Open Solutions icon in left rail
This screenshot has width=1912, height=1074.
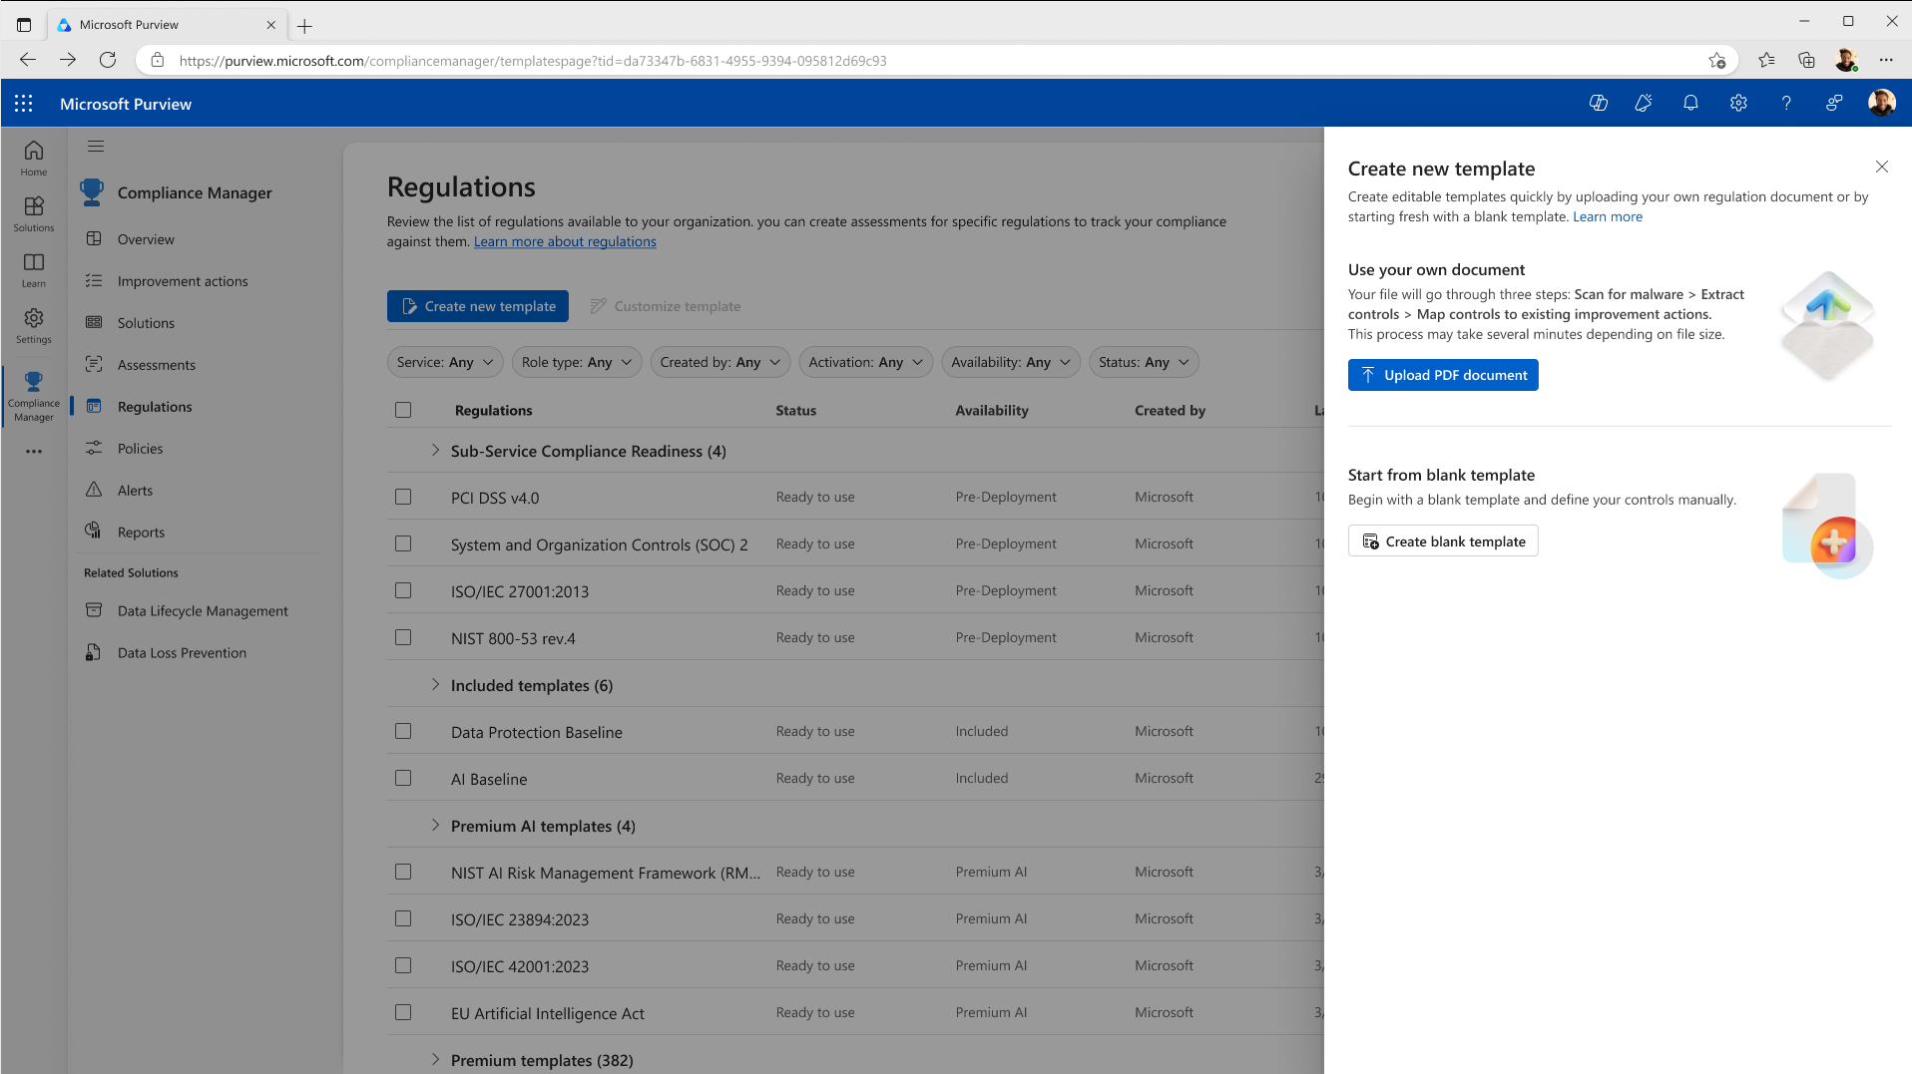click(x=34, y=213)
